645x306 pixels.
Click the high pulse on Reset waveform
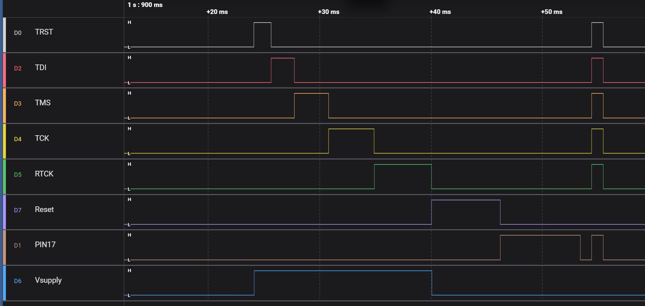pos(465,200)
